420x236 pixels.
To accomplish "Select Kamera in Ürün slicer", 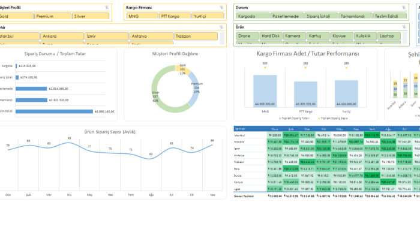I will tap(295, 36).
